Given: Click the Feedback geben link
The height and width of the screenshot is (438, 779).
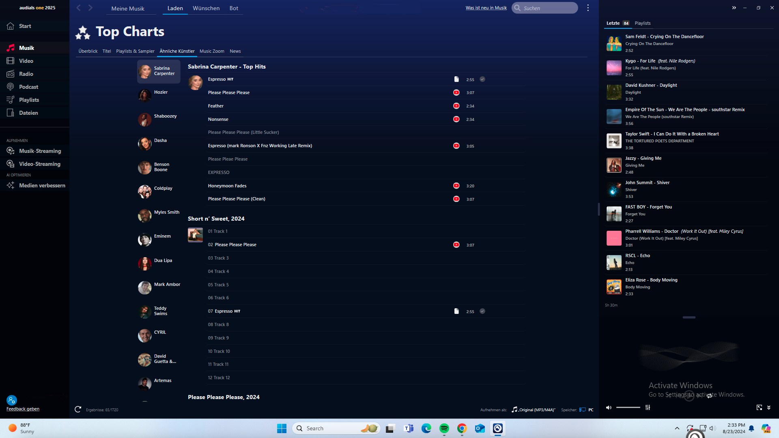Looking at the screenshot, I should click(23, 409).
